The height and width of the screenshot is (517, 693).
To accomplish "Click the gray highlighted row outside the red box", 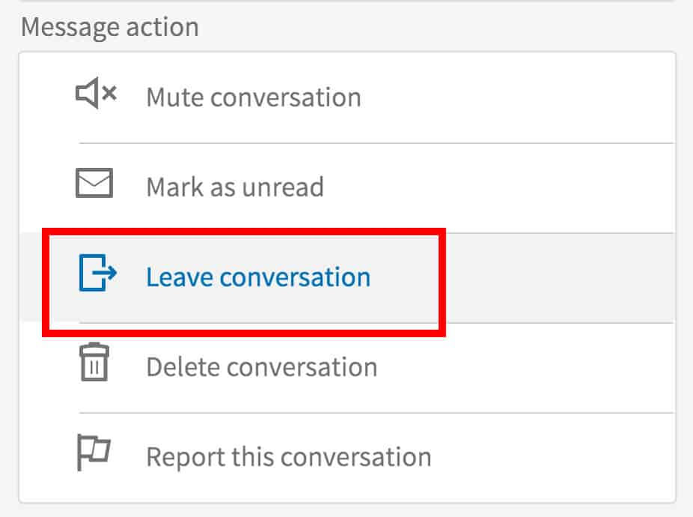I will coord(561,277).
